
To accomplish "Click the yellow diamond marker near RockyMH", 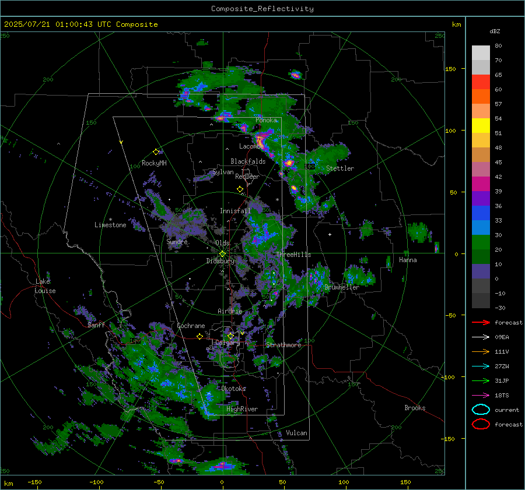I will click(156, 152).
